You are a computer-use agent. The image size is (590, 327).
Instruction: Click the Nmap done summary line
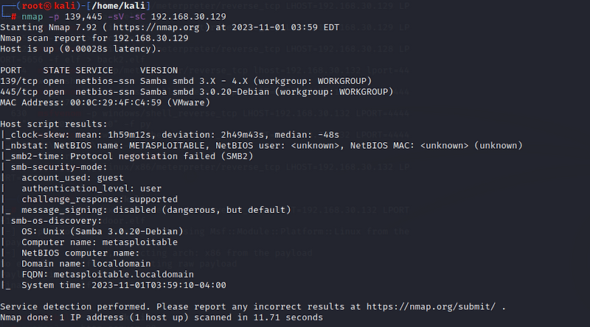click(161, 317)
